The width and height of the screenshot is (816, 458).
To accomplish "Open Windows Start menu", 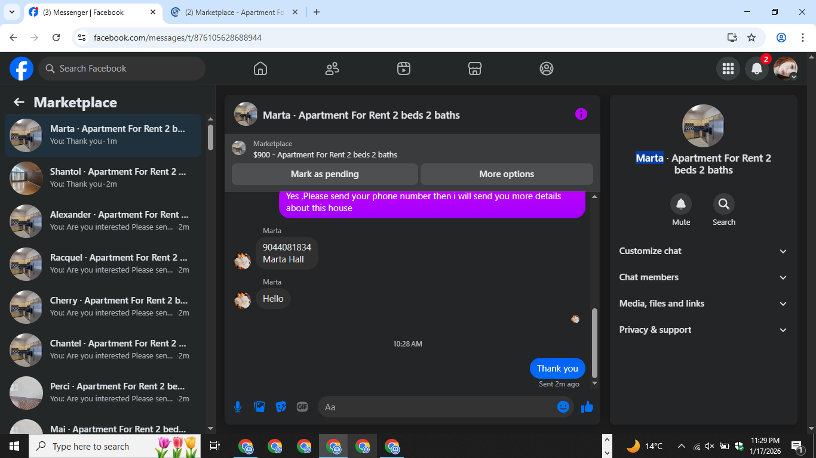I will tap(14, 446).
